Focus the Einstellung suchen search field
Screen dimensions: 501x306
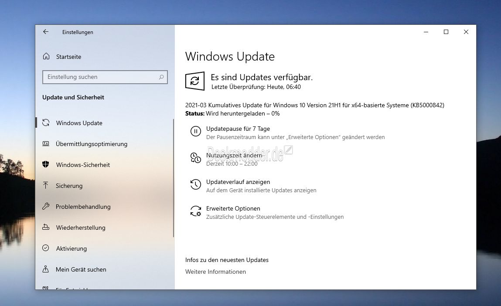[105, 77]
